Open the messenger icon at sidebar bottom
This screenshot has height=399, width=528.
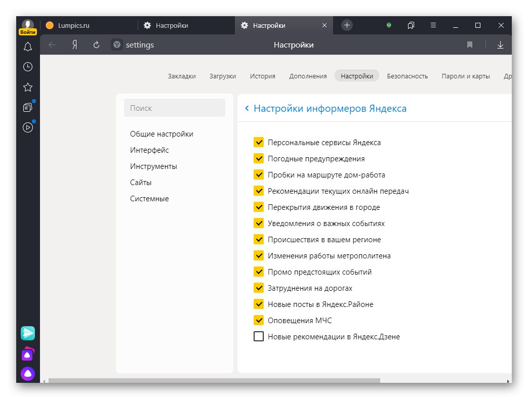pos(28,333)
